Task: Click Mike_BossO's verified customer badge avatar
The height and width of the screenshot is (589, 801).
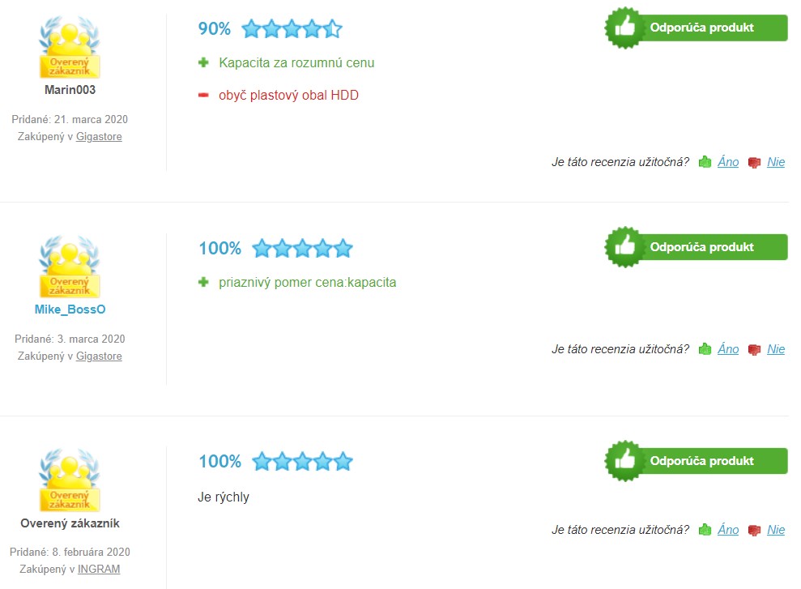Action: (70, 267)
